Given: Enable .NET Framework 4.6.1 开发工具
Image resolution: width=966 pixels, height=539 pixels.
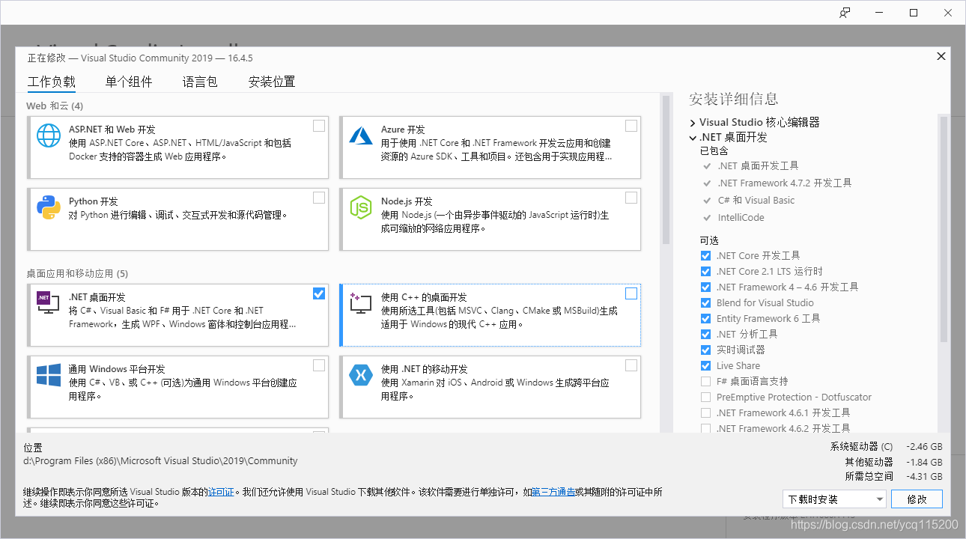Looking at the screenshot, I should pos(705,412).
